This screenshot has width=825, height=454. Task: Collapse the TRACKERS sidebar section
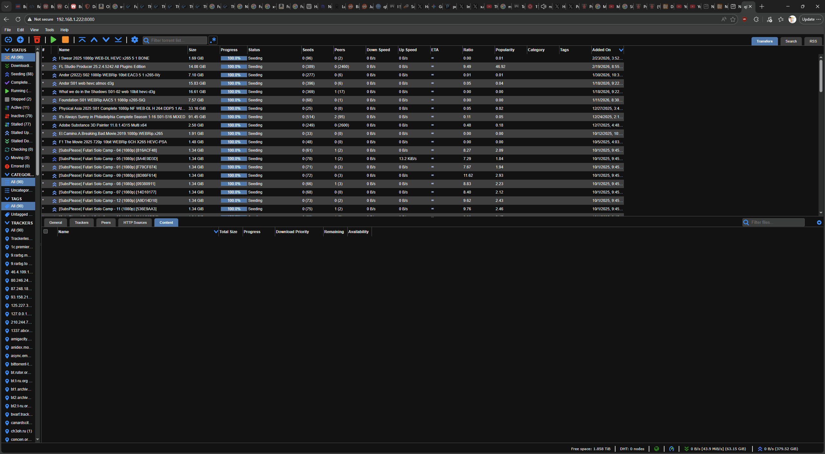pyautogui.click(x=7, y=223)
